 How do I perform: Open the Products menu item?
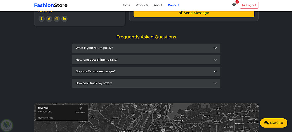click(x=142, y=5)
